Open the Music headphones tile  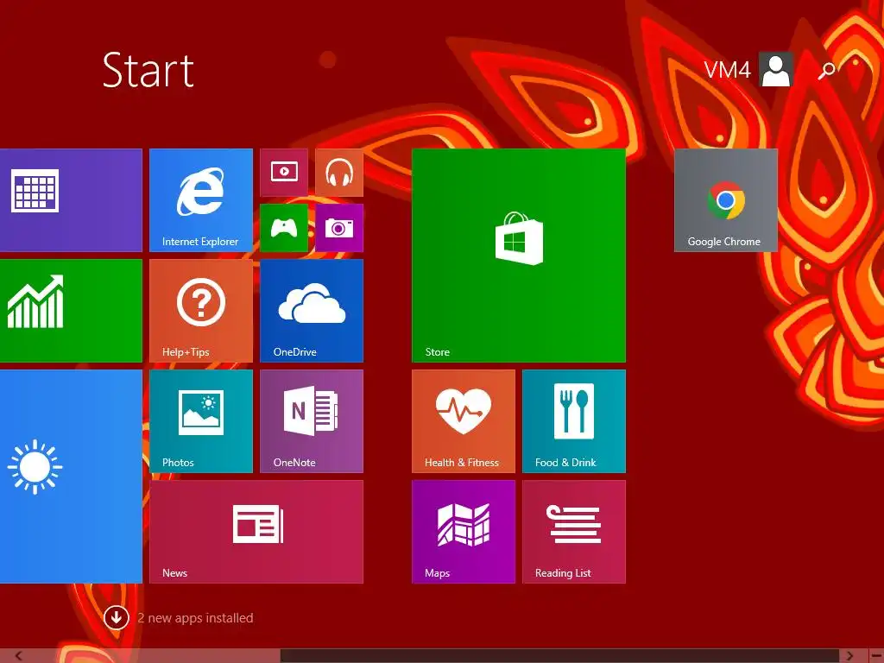click(x=338, y=173)
